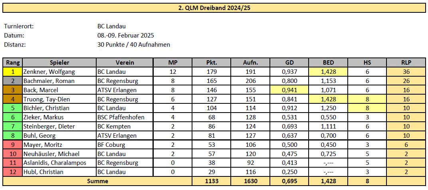Image resolution: width=428 pixels, height=190 pixels.
Task: Click the date "08.-09. Februar 2025"
Action: click(125, 36)
